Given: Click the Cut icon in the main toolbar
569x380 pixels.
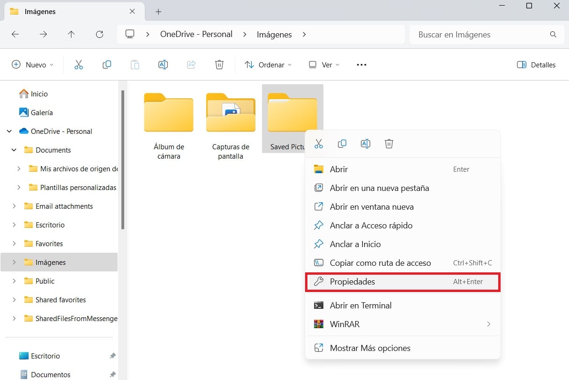Looking at the screenshot, I should point(79,65).
